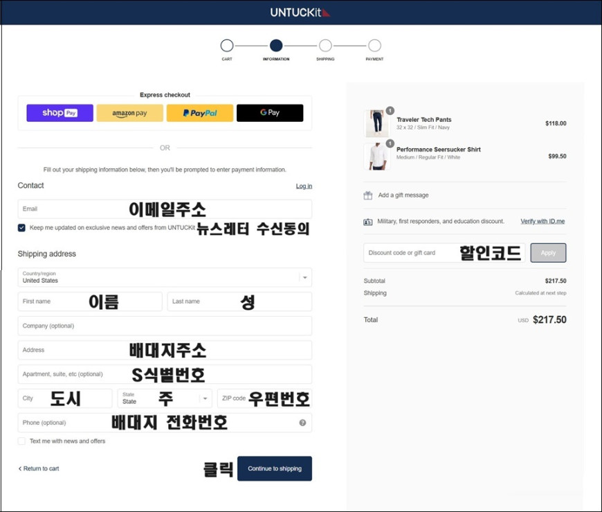Viewport: 602px width, 512px height.
Task: Pay with Amazon Pay button
Action: pos(130,113)
